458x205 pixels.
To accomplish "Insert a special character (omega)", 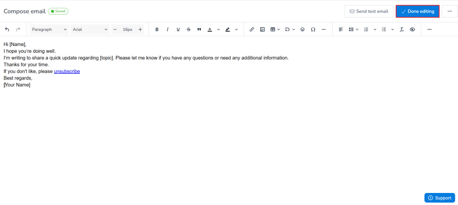I will coord(313,29).
